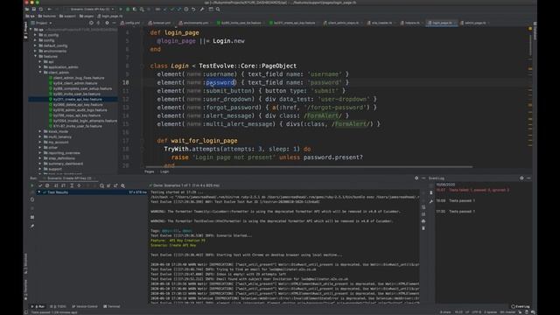Screen dimensions: 560x315
Task: Collapse the features folder
Action: tap(35, 56)
